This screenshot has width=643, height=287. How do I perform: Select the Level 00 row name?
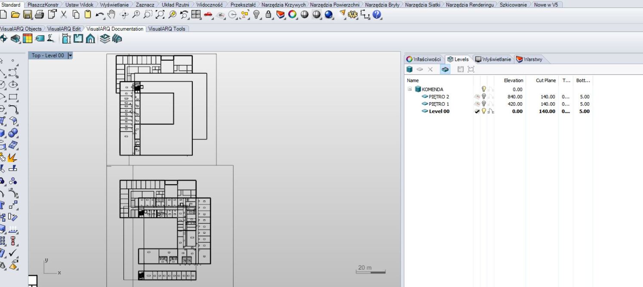pos(439,111)
